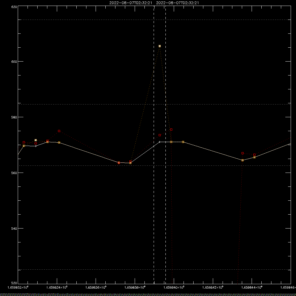Click the right 2022-08-07T02:32:21 title timestamp
This screenshot has width=296, height=296.
(x=177, y=3)
